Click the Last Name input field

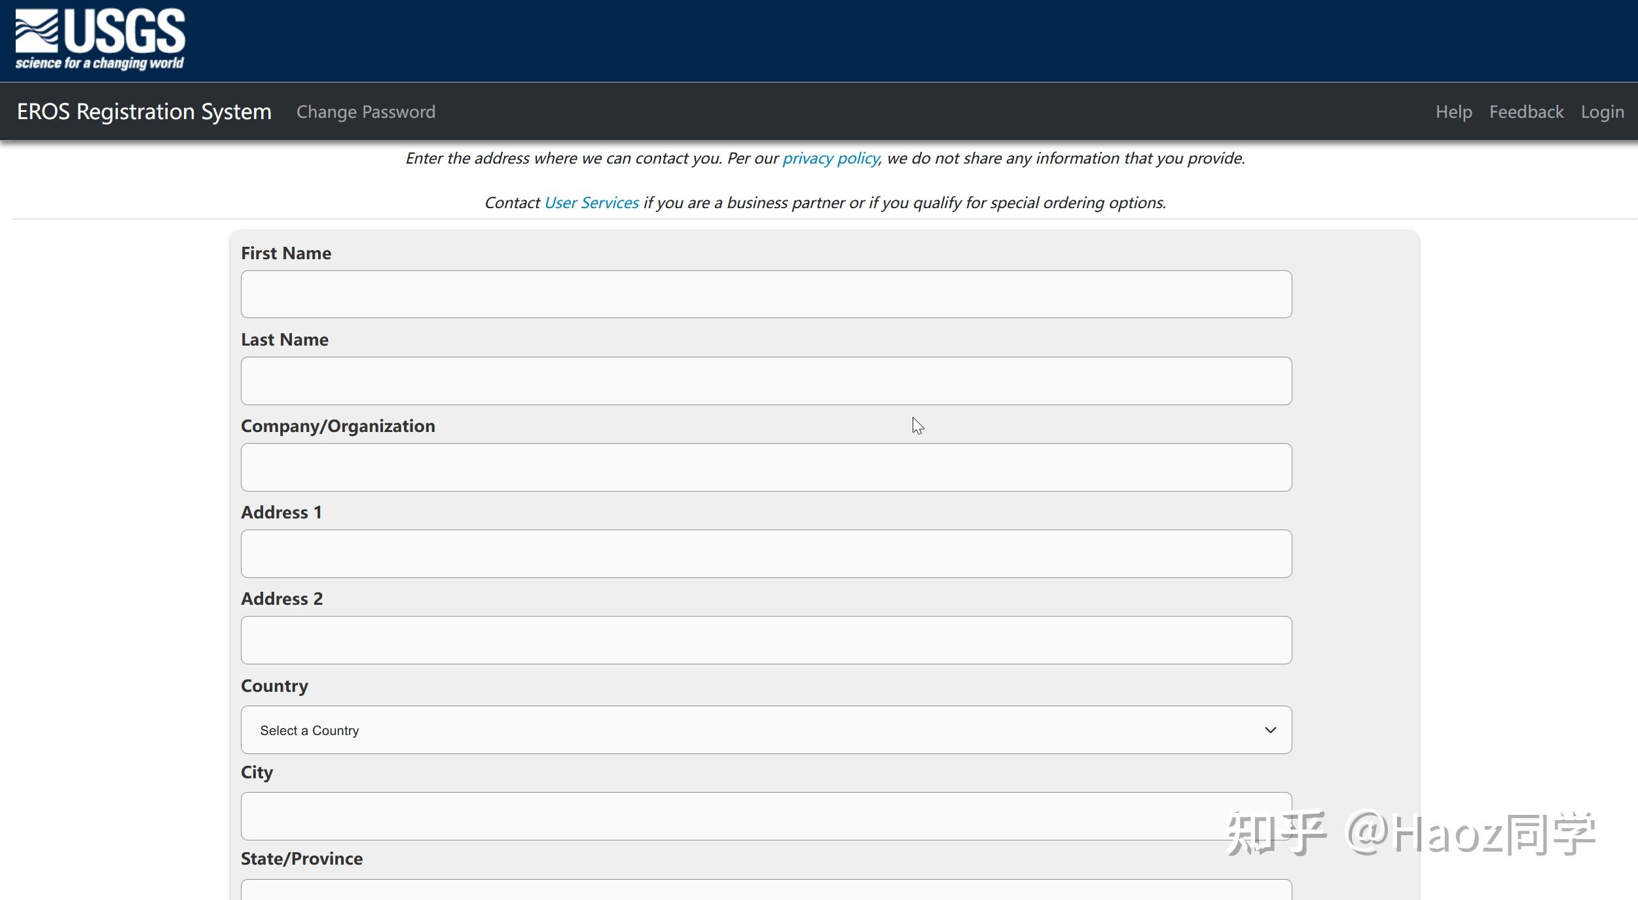tap(766, 381)
